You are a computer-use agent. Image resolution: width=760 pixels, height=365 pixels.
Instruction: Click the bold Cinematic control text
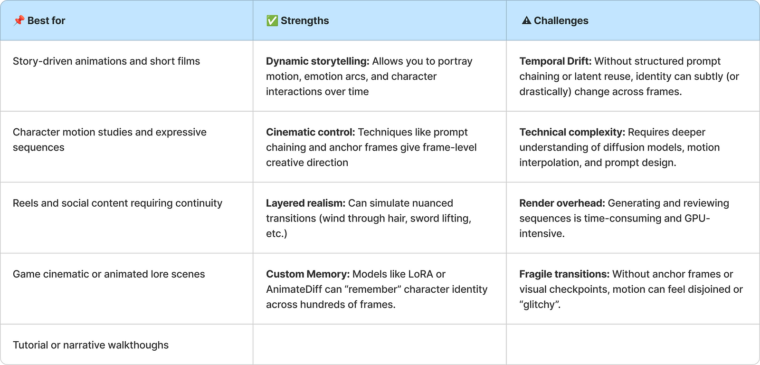(310, 132)
